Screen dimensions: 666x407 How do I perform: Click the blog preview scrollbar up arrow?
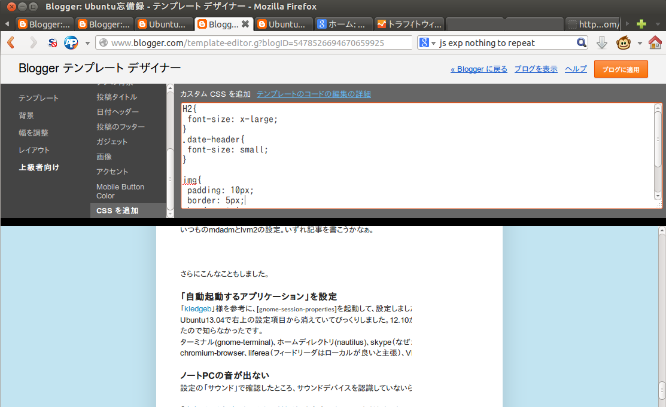[x=662, y=231]
